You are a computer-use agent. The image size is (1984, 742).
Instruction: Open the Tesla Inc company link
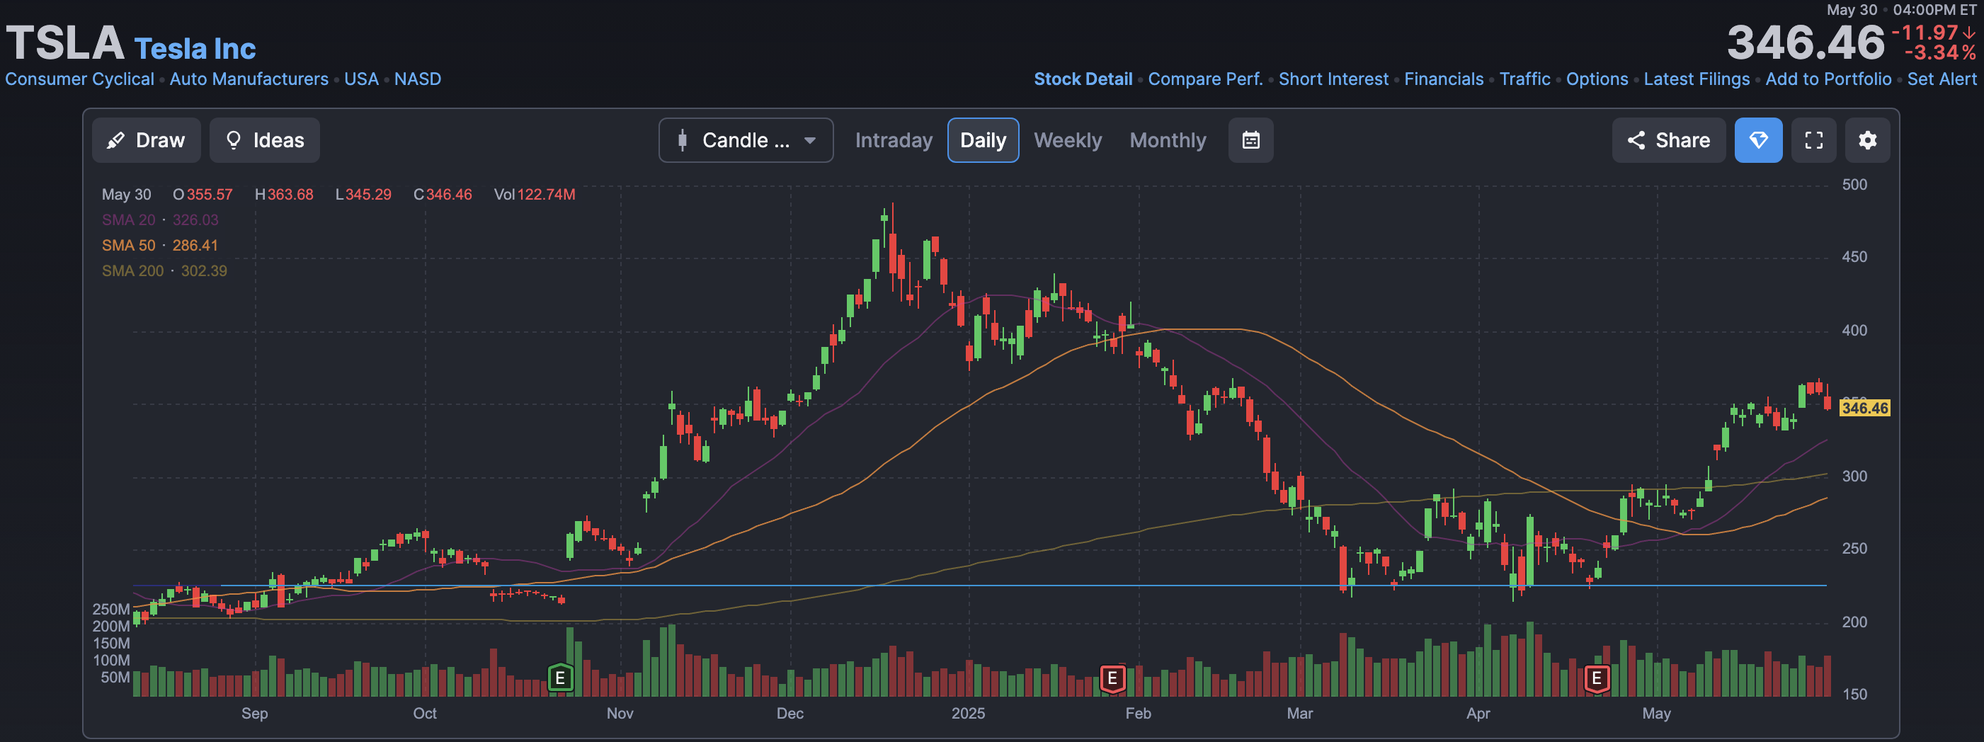pyautogui.click(x=195, y=49)
